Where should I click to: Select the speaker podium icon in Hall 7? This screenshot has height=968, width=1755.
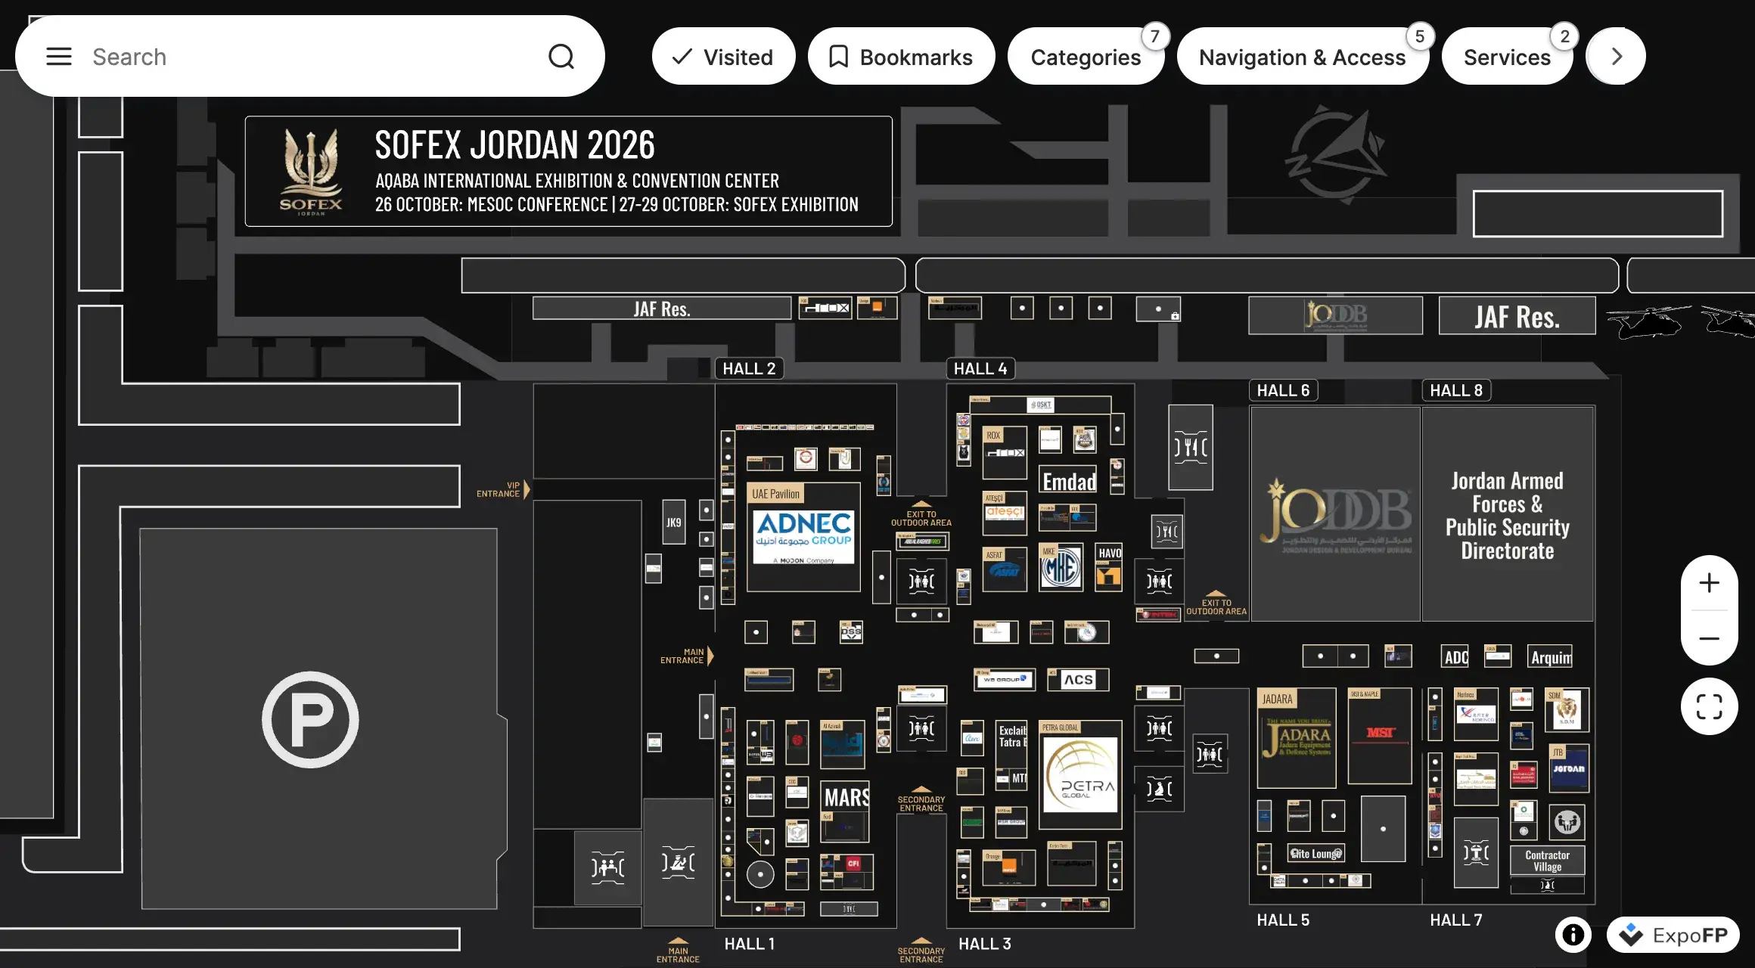[x=1475, y=852]
